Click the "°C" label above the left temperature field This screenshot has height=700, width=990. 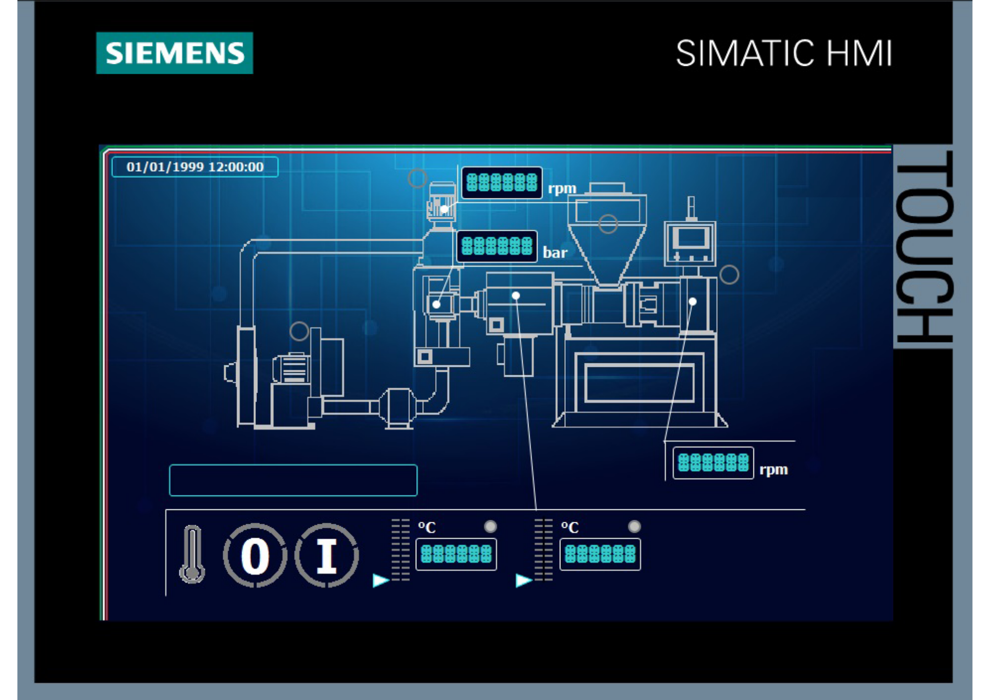pos(427,527)
